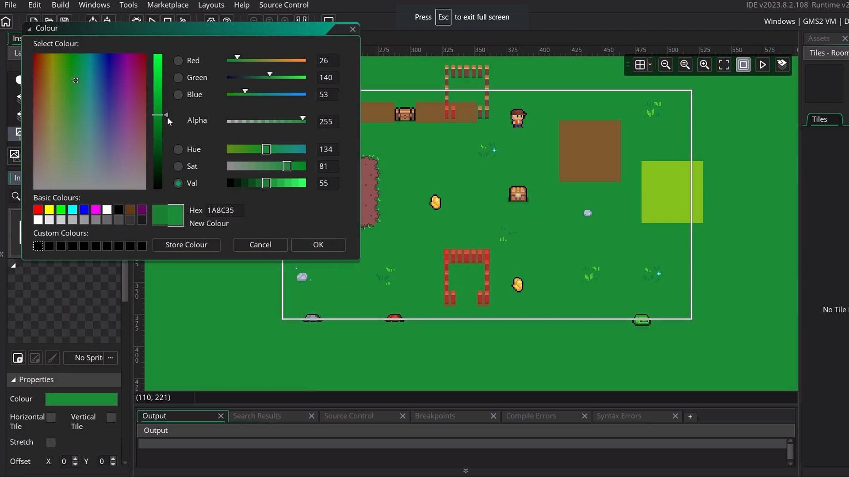This screenshot has width=849, height=477.
Task: Collapse the Properties section
Action: (x=14, y=379)
